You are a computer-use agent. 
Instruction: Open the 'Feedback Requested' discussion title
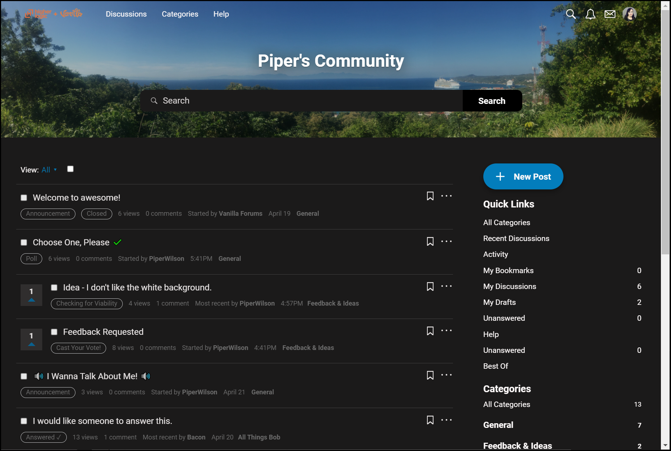pos(103,332)
